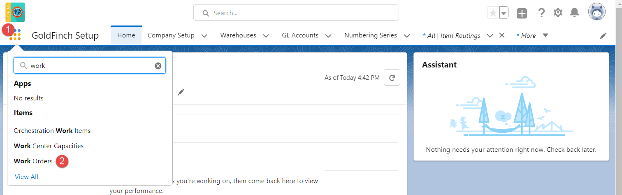Image resolution: width=622 pixels, height=195 pixels.
Task: Open Work Orders from the results
Action: point(33,161)
